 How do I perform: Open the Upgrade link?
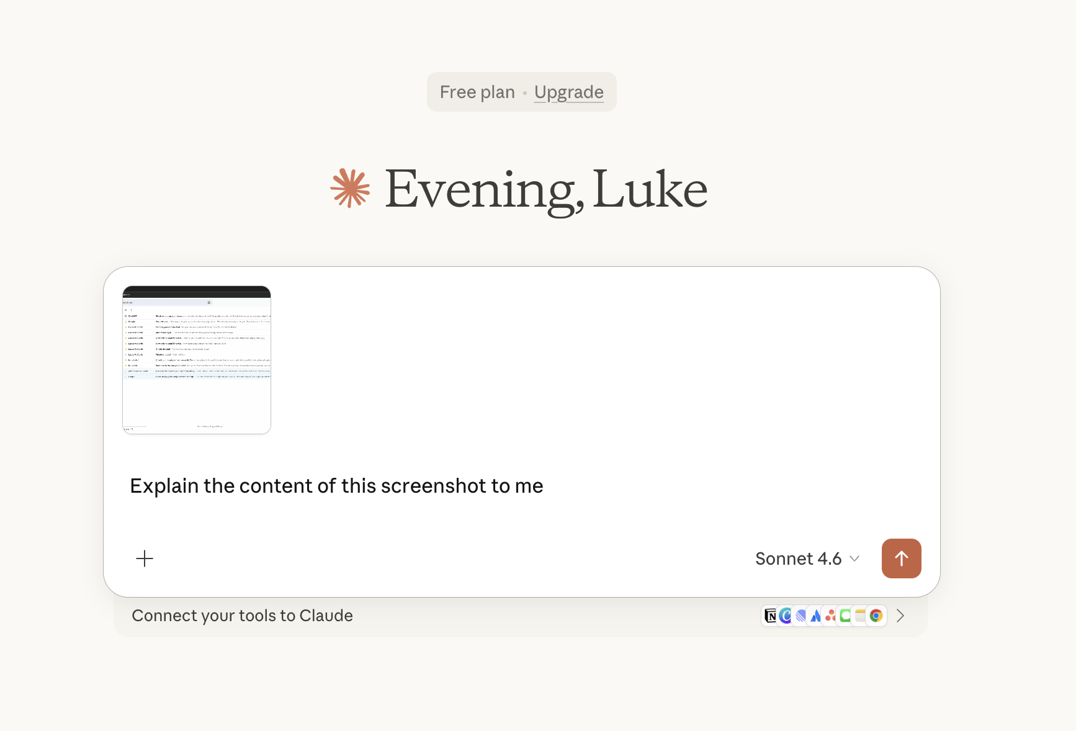(x=569, y=92)
